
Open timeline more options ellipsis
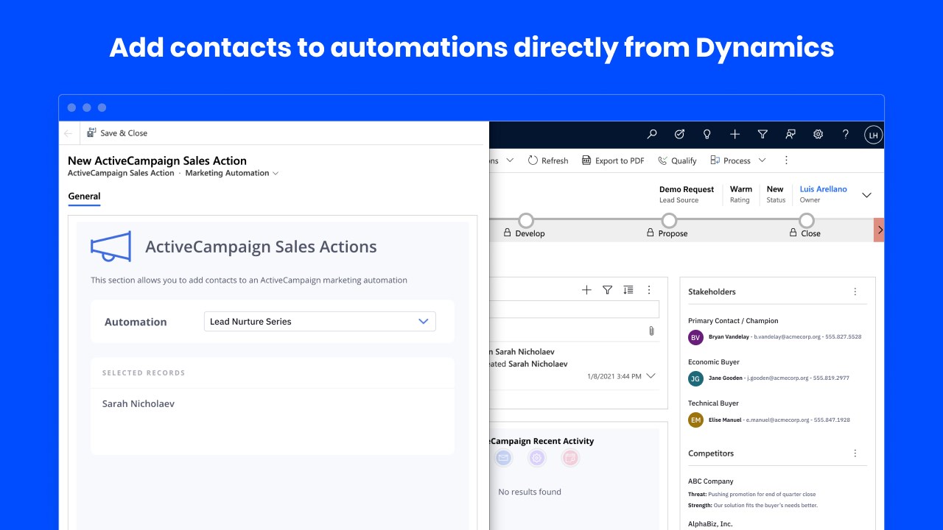coord(649,290)
